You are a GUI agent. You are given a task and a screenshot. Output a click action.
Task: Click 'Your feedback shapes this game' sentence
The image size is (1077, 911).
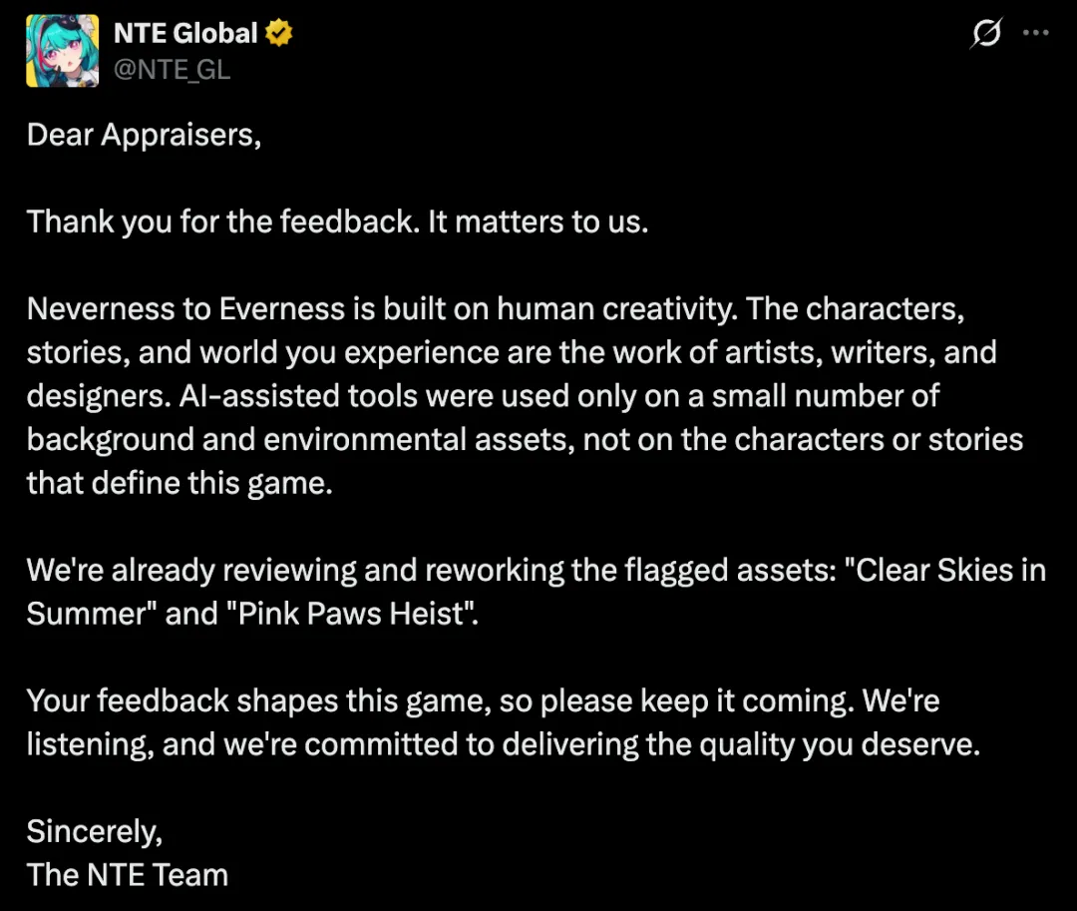[259, 700]
